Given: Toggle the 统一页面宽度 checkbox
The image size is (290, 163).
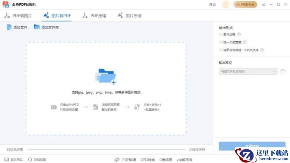Looking at the screenshot, I should click(x=220, y=42).
